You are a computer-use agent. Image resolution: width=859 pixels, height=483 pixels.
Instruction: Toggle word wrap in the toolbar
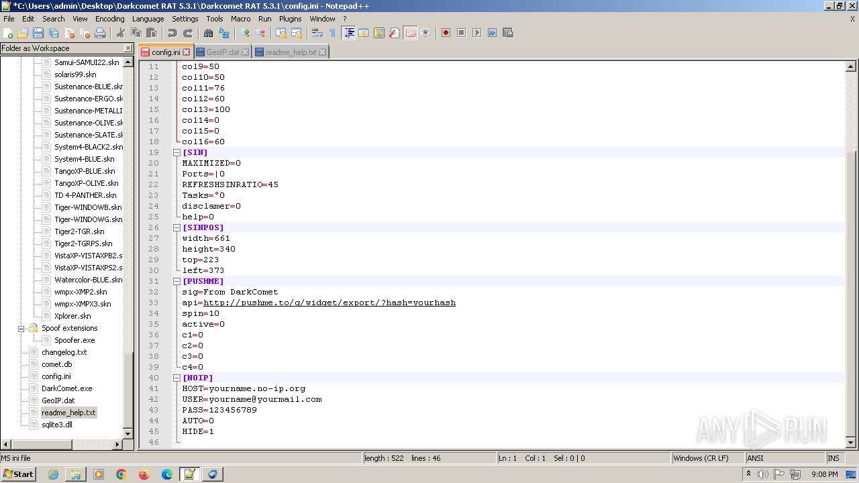click(x=317, y=33)
